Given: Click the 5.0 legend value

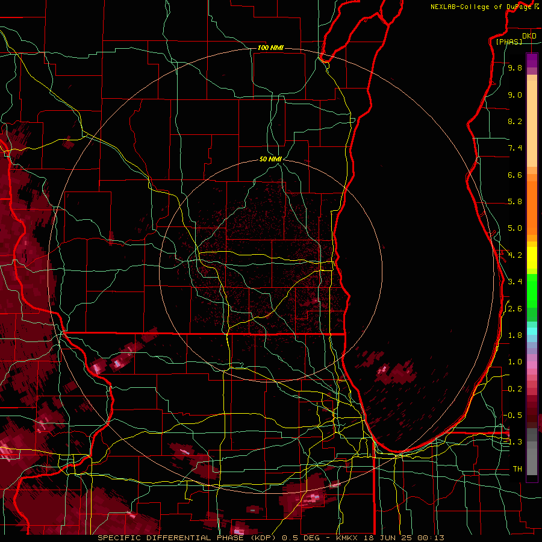Looking at the screenshot, I should (x=515, y=228).
